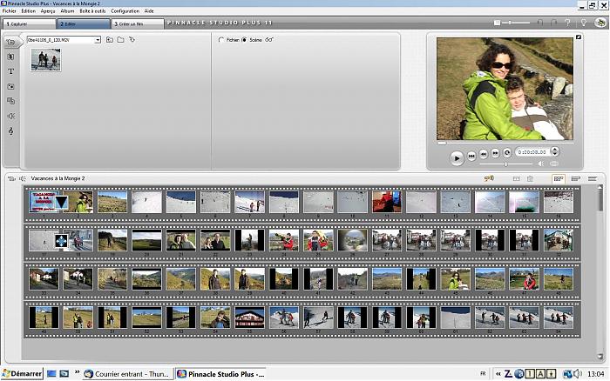Click the Démarrer start button
The height and width of the screenshot is (381, 610).
22,374
